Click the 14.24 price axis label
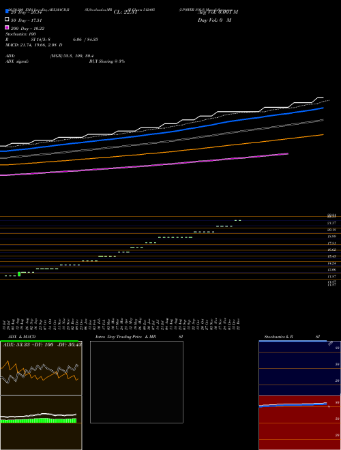 332,263
